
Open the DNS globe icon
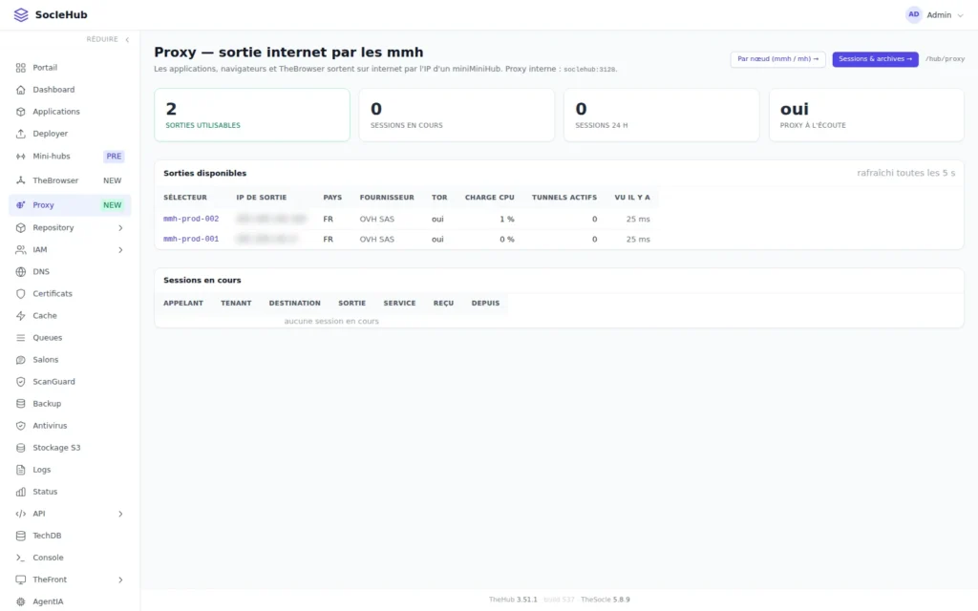click(x=21, y=272)
